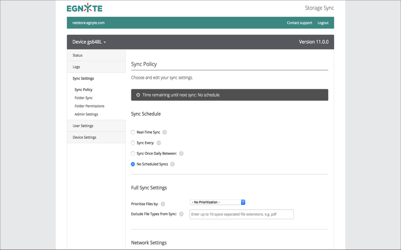Select the Real-Time Sync option
The height and width of the screenshot is (250, 401).
(133, 132)
